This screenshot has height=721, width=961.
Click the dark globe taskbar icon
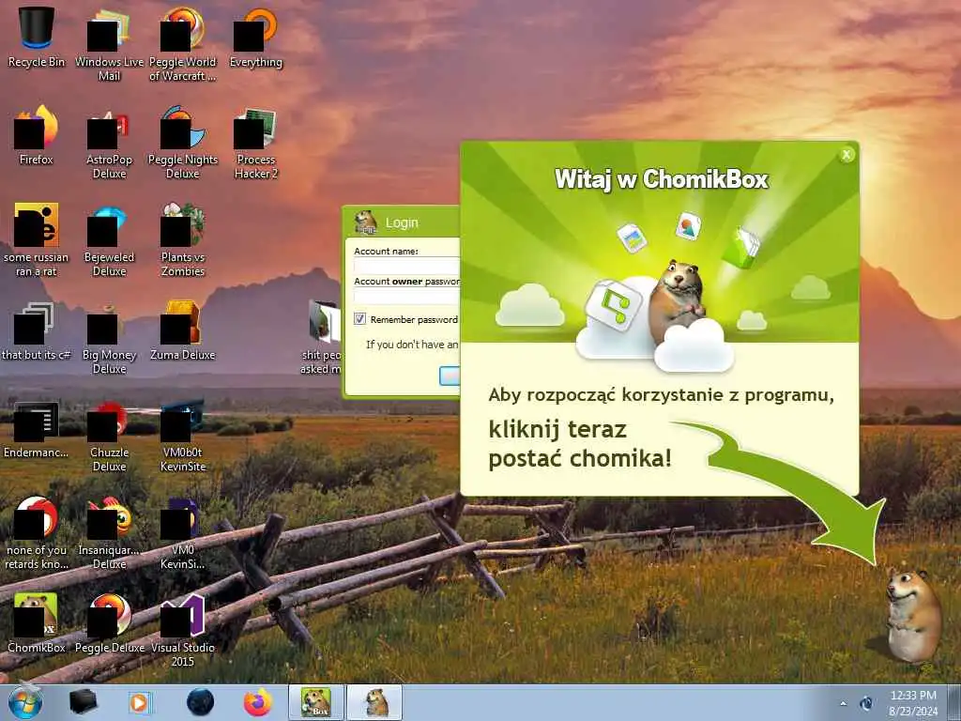point(200,702)
